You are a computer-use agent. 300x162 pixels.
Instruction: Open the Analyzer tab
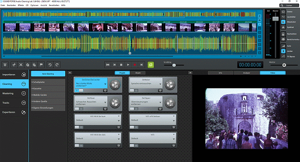pos(247,73)
